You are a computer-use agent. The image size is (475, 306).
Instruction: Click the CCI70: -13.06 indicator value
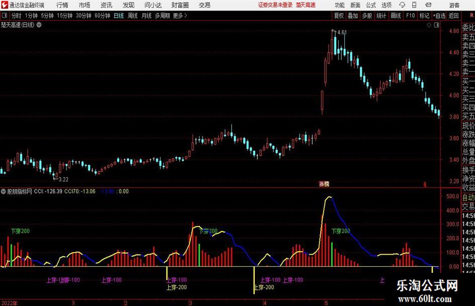pos(80,191)
